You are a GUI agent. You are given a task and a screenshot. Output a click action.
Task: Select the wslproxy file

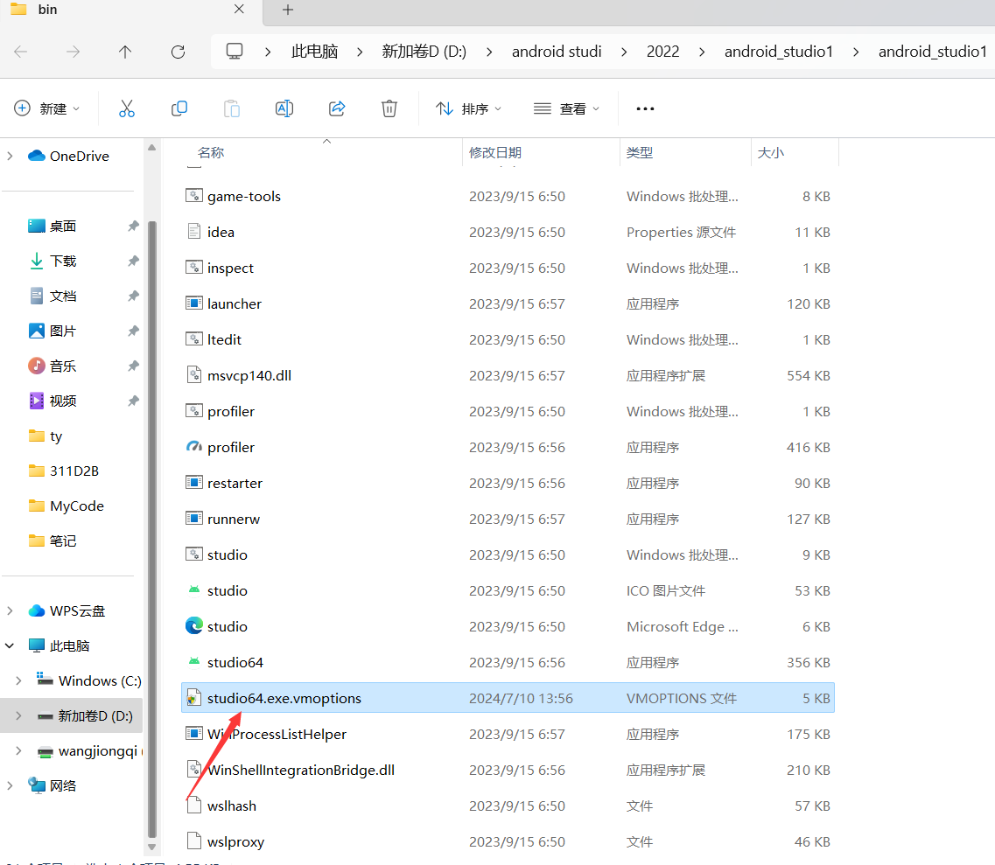click(508, 841)
